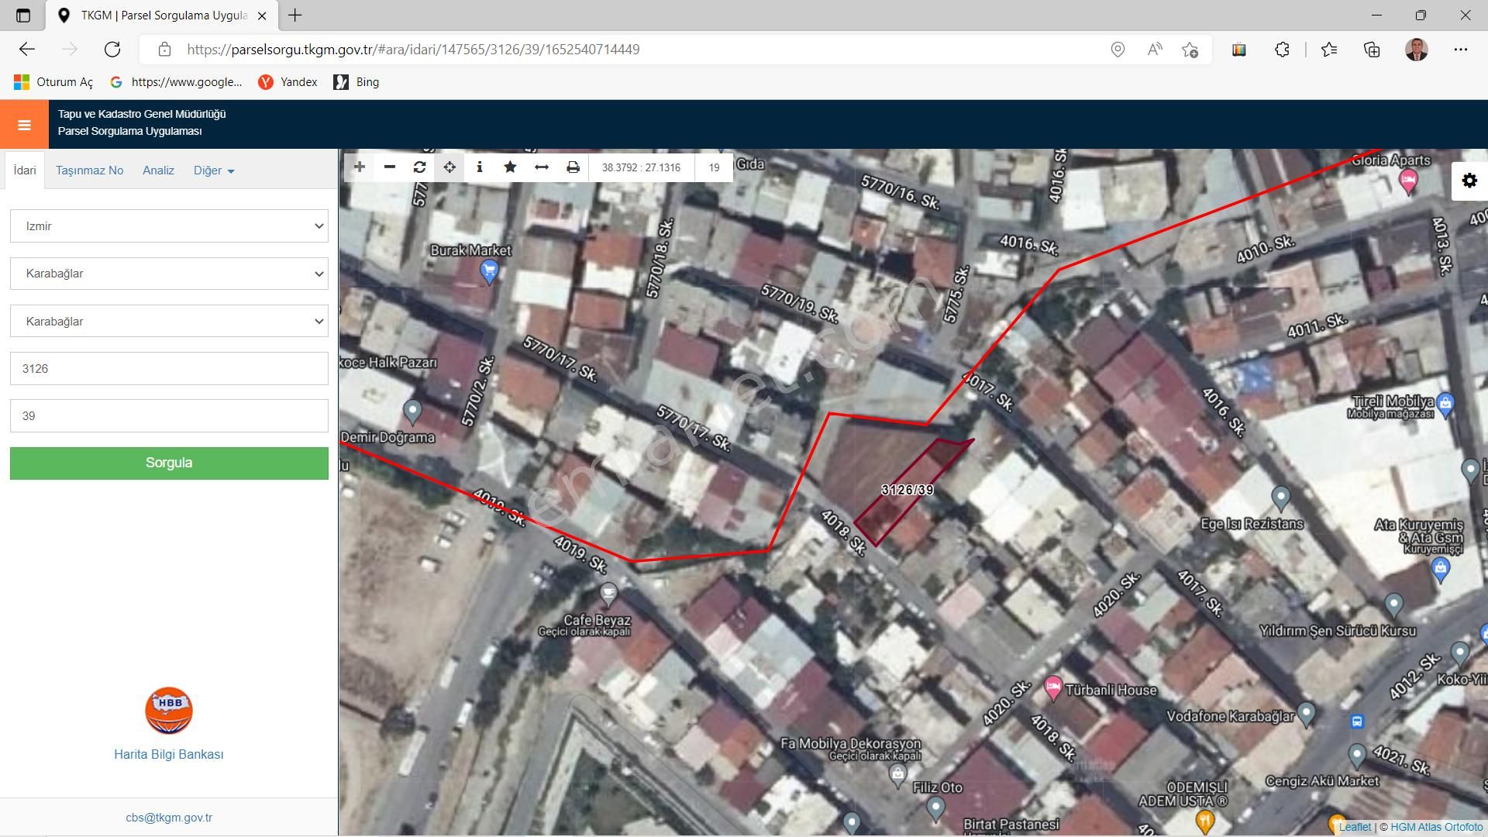Open the Bing bookmark
1488x837 pixels.
pyautogui.click(x=356, y=82)
